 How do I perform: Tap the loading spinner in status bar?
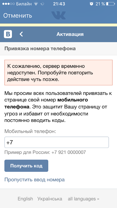[x=42, y=4]
